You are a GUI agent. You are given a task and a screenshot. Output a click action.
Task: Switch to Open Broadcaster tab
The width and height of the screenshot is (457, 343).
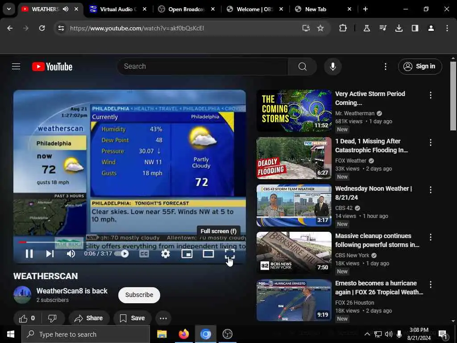point(187,9)
